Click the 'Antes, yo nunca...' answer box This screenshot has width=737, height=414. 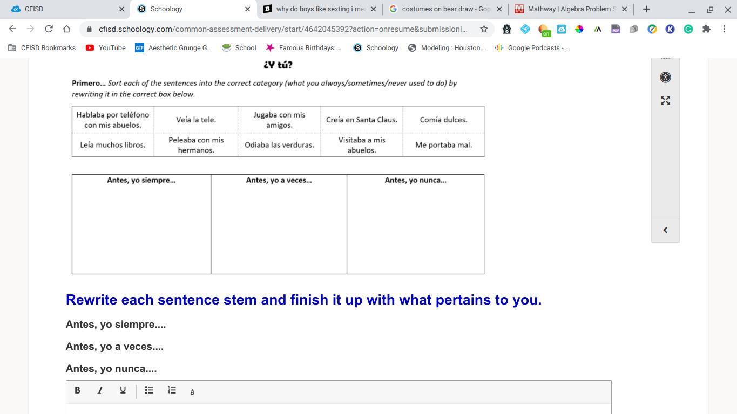point(415,224)
